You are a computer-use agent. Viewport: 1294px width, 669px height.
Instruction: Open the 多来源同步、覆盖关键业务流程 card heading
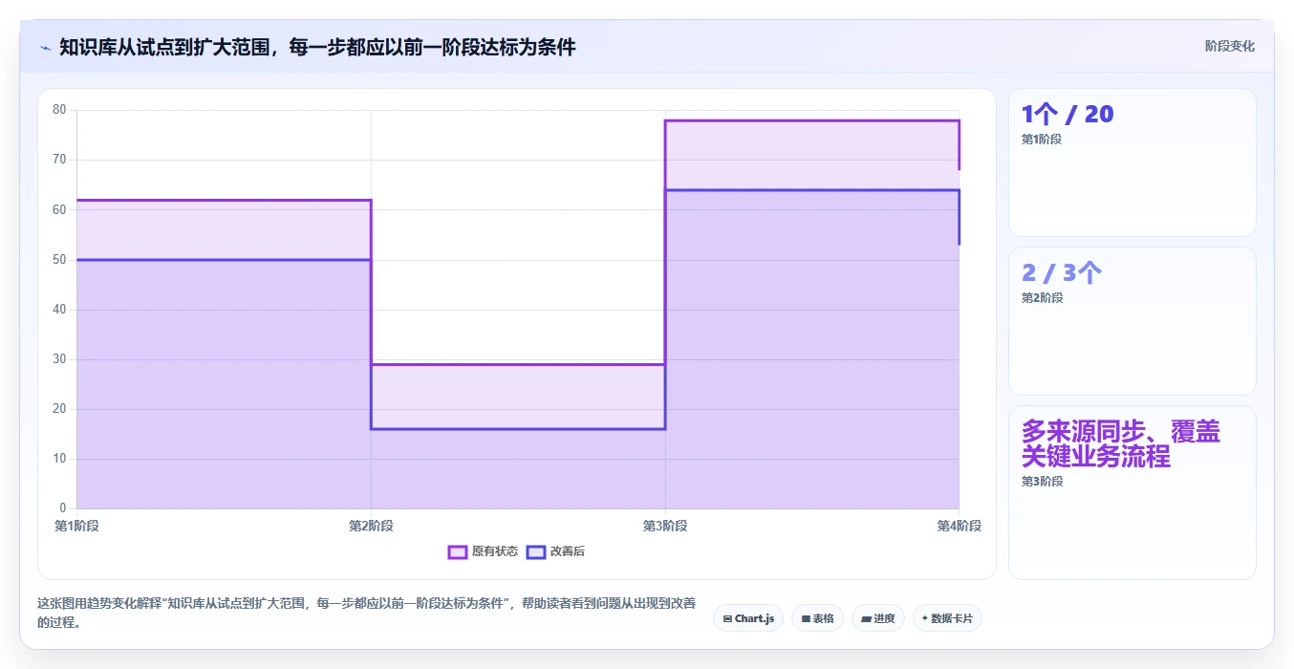point(1121,443)
